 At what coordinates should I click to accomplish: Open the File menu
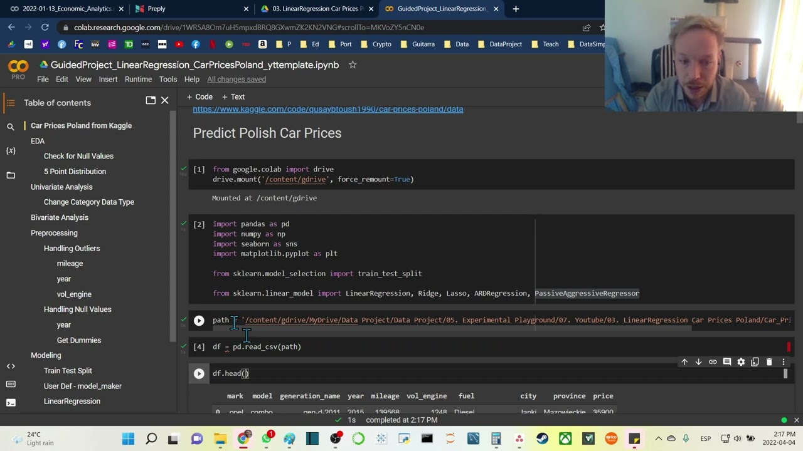pos(43,80)
